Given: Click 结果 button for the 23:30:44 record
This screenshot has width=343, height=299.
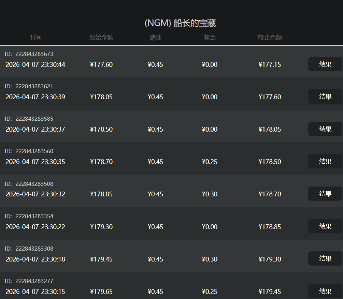Looking at the screenshot, I should click(x=325, y=64).
